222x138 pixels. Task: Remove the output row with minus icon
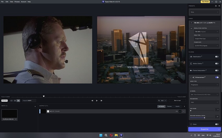pyautogui.click(x=184, y=111)
